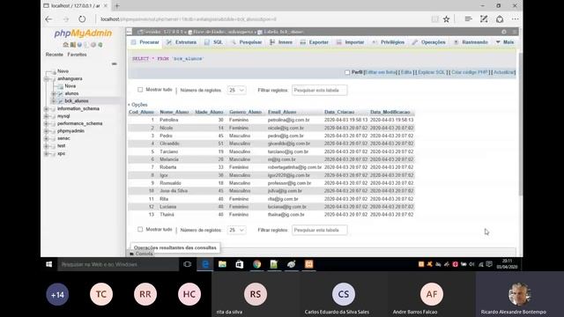Open the Exportar tab
564x317 pixels.
tap(315, 42)
